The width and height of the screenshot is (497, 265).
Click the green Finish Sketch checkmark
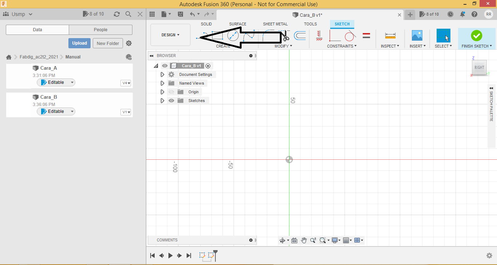tap(476, 36)
